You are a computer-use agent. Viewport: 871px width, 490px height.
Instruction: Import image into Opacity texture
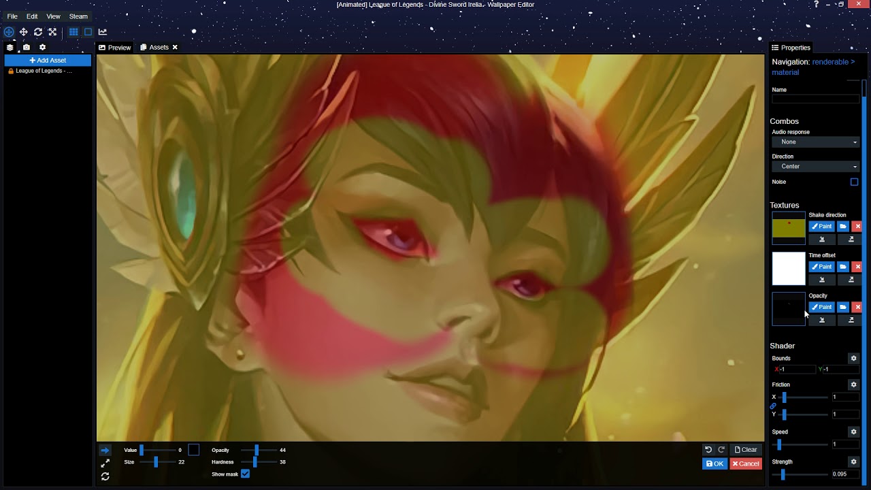(821, 320)
